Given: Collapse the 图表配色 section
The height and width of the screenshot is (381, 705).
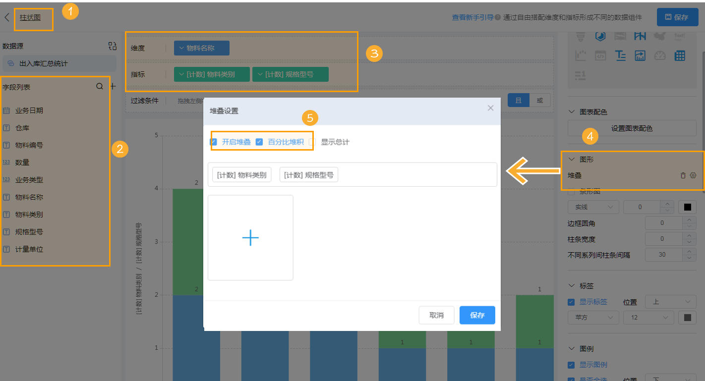Looking at the screenshot, I should [x=572, y=112].
